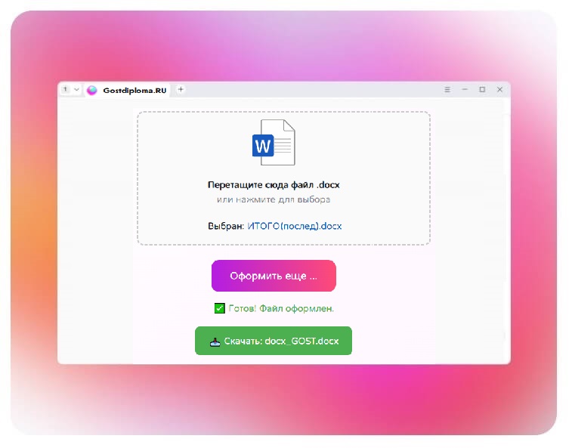Viewport: 572px width, 448px height.
Task: Close the Gostdiploma.RU window
Action: click(x=499, y=89)
